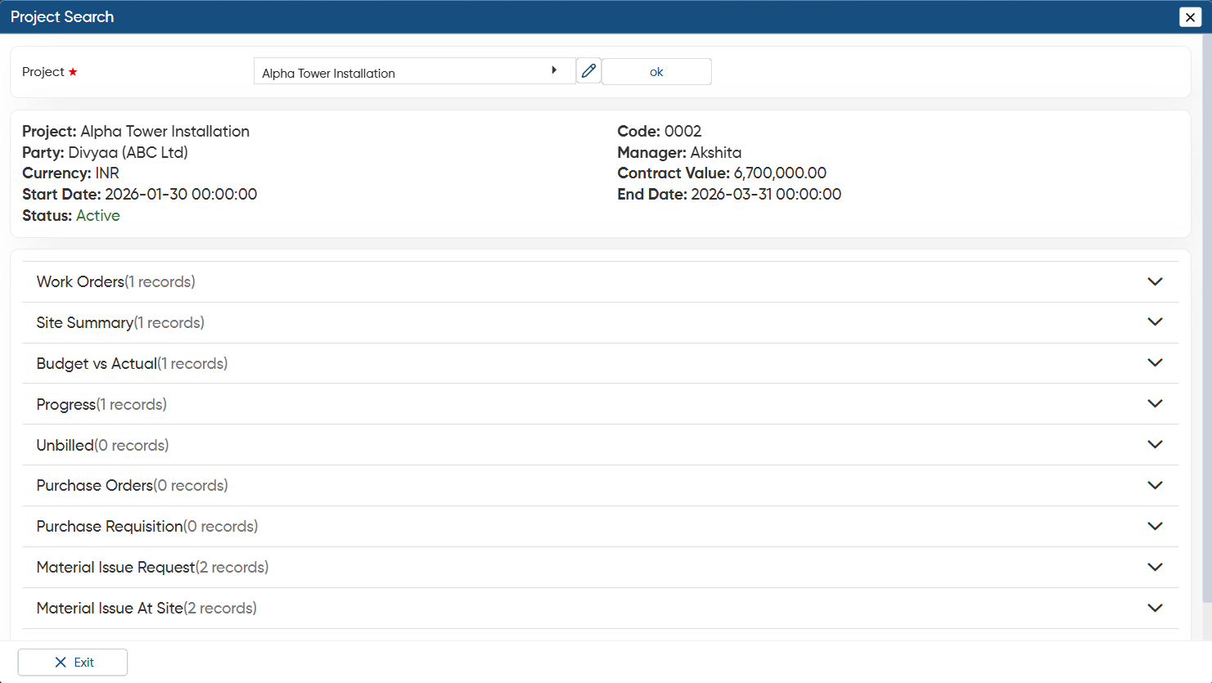Click the Exit button

point(73,663)
